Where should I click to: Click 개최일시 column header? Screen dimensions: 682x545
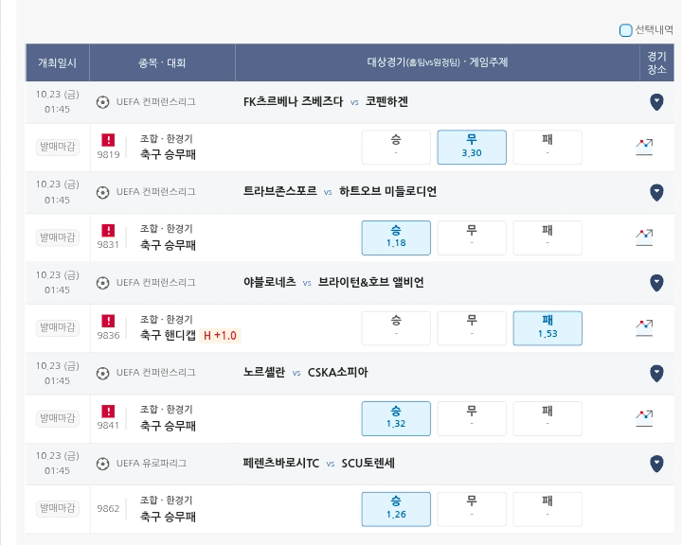pyautogui.click(x=58, y=62)
